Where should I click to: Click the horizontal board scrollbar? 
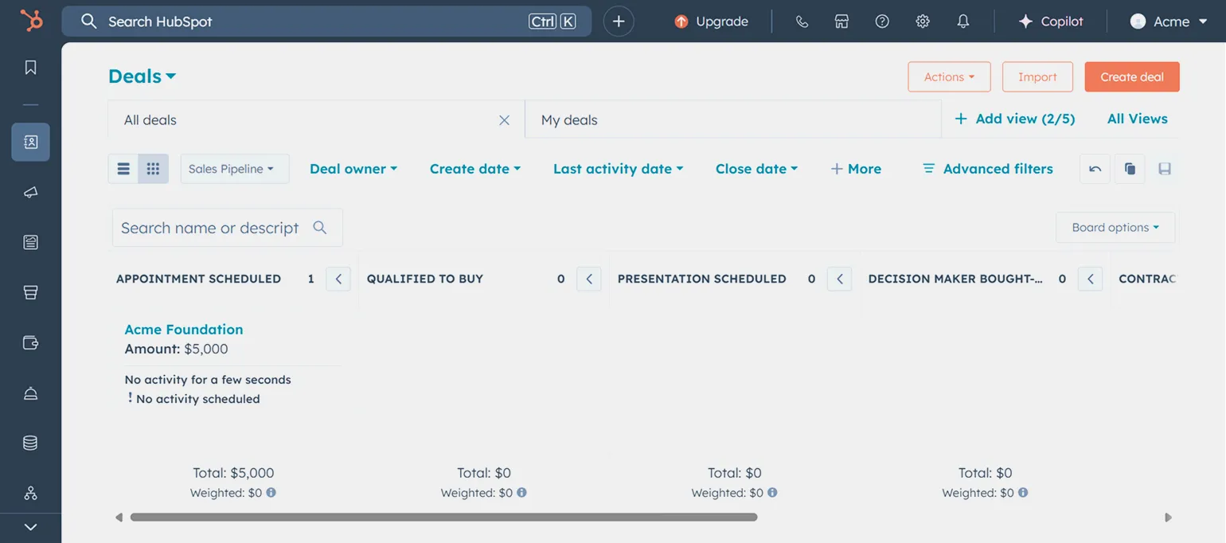click(443, 518)
